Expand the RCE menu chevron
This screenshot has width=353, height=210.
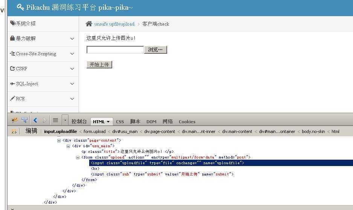pyautogui.click(x=72, y=99)
